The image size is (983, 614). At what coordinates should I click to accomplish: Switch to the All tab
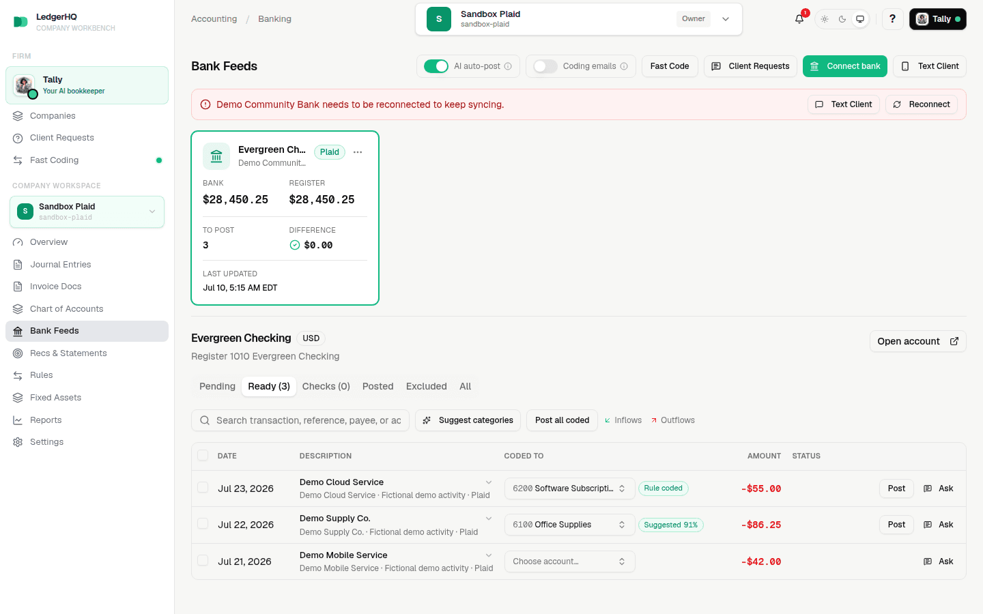click(x=466, y=386)
